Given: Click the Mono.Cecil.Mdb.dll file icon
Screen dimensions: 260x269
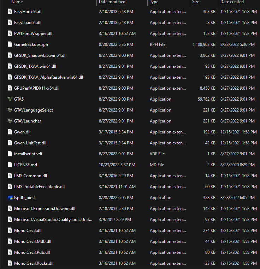Looking at the screenshot, I should click(10, 241).
